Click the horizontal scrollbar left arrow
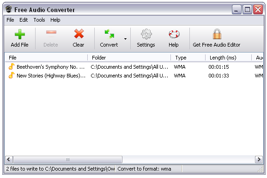The height and width of the screenshot is (178, 267). tap(9, 160)
